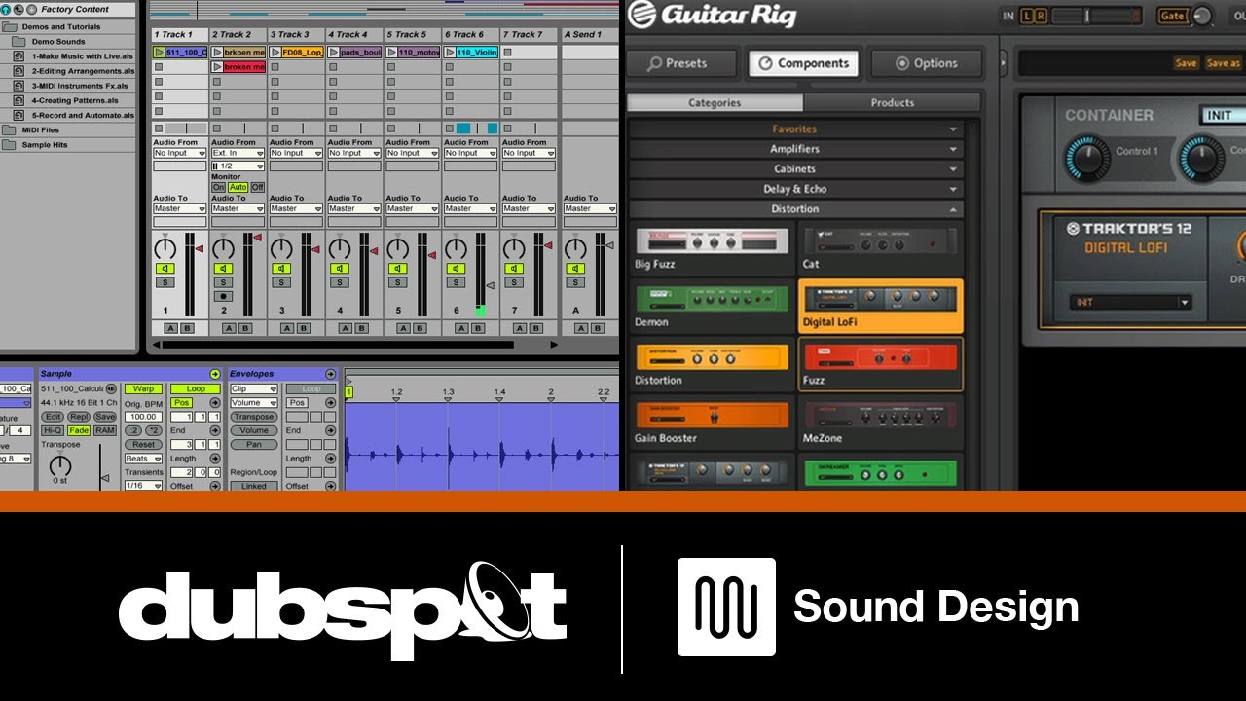This screenshot has height=701, width=1246.
Task: Switch to the Categories tab
Action: [715, 103]
